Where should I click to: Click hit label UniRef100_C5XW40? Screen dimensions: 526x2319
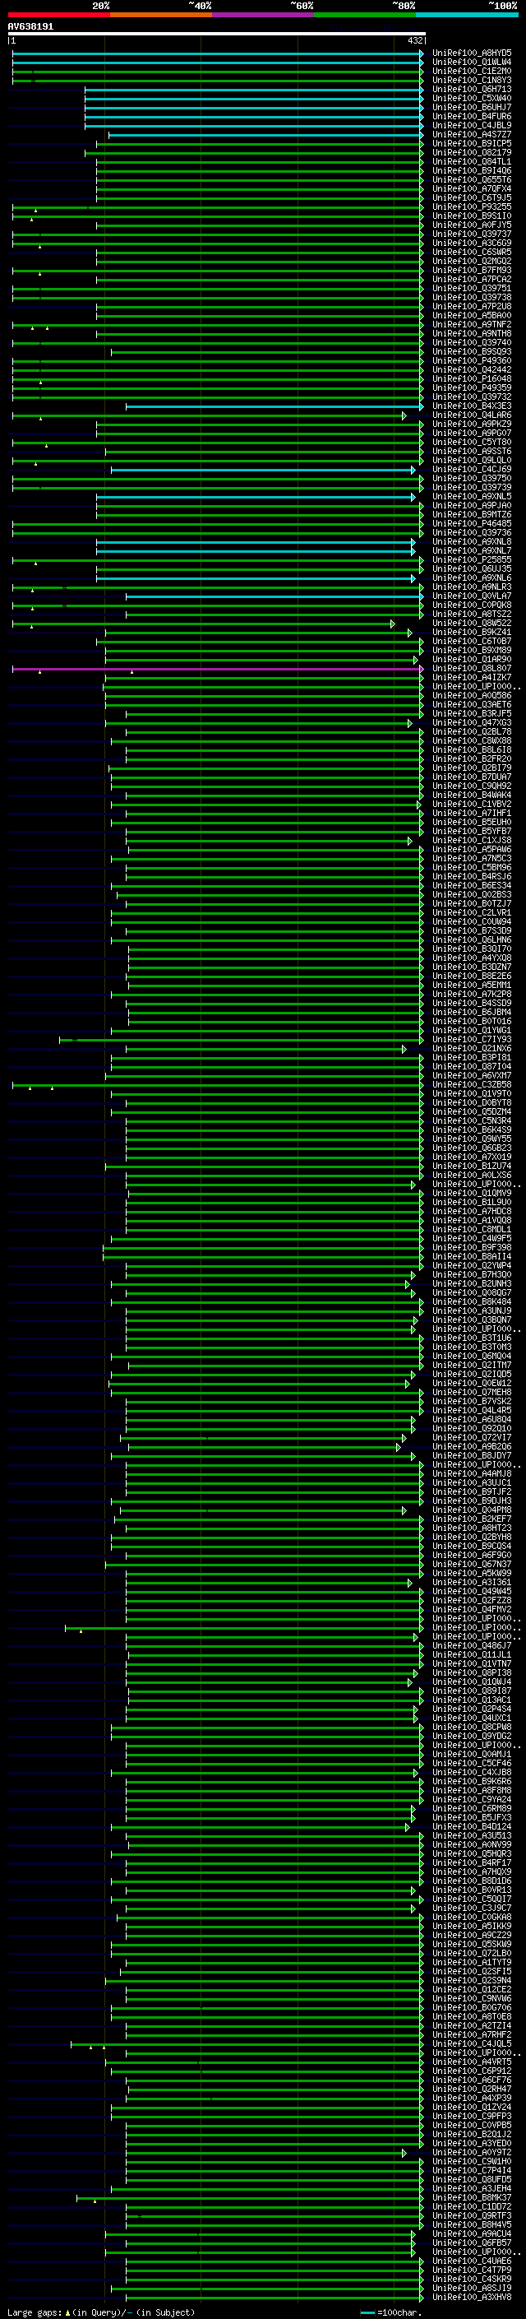472,98
